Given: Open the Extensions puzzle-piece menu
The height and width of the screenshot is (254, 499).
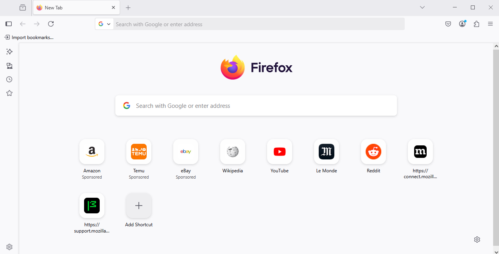Looking at the screenshot, I should click(476, 24).
